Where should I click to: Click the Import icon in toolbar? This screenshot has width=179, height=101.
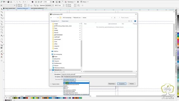[x=36, y=2]
